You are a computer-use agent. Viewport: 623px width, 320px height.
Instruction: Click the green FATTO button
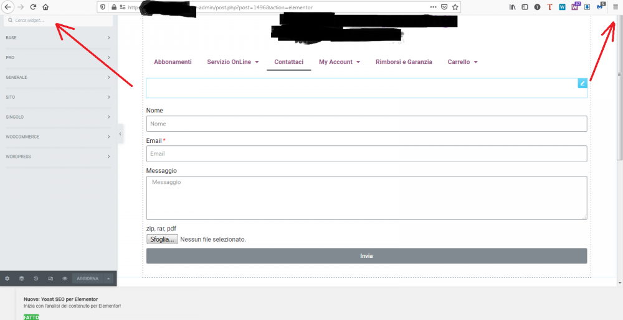pos(31,318)
